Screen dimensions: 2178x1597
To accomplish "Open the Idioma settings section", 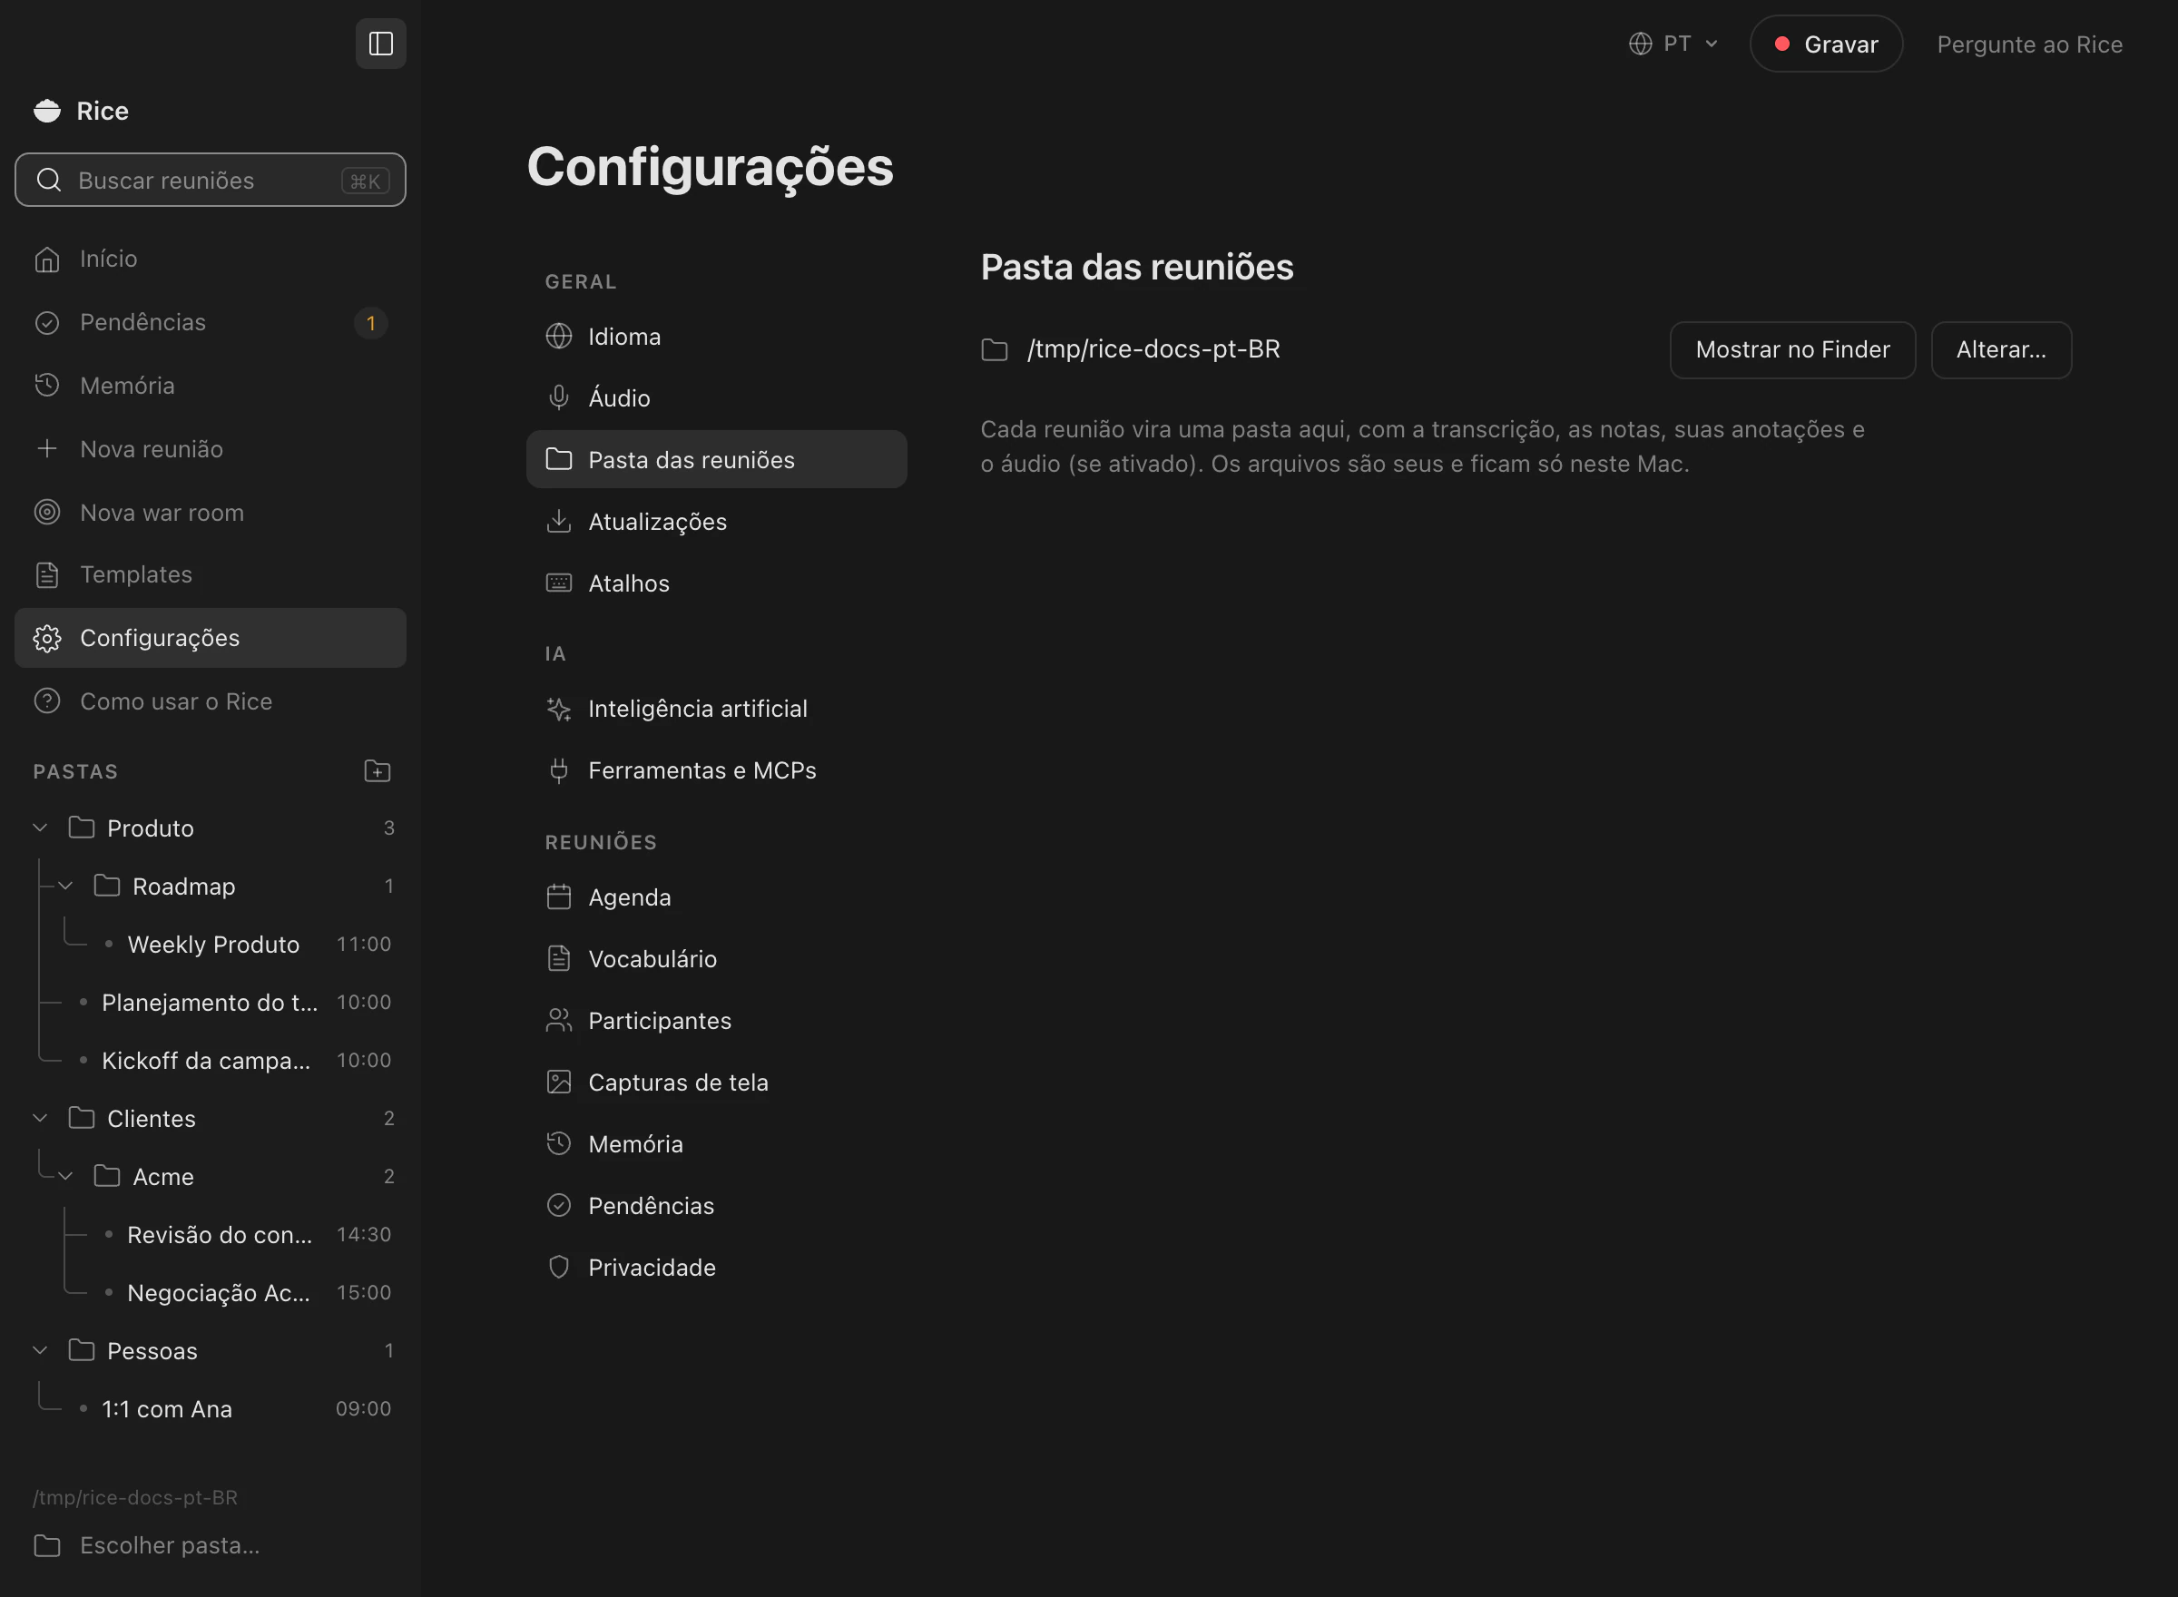I will pos(716,337).
